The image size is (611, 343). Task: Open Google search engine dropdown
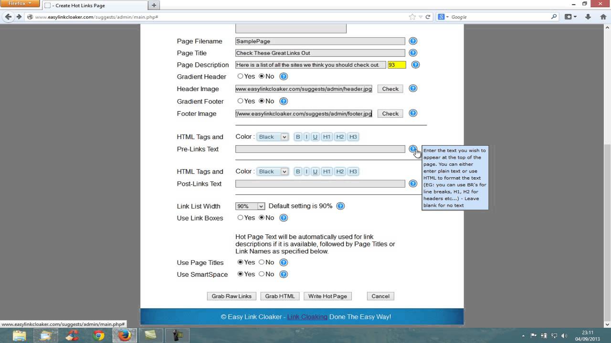(444, 17)
